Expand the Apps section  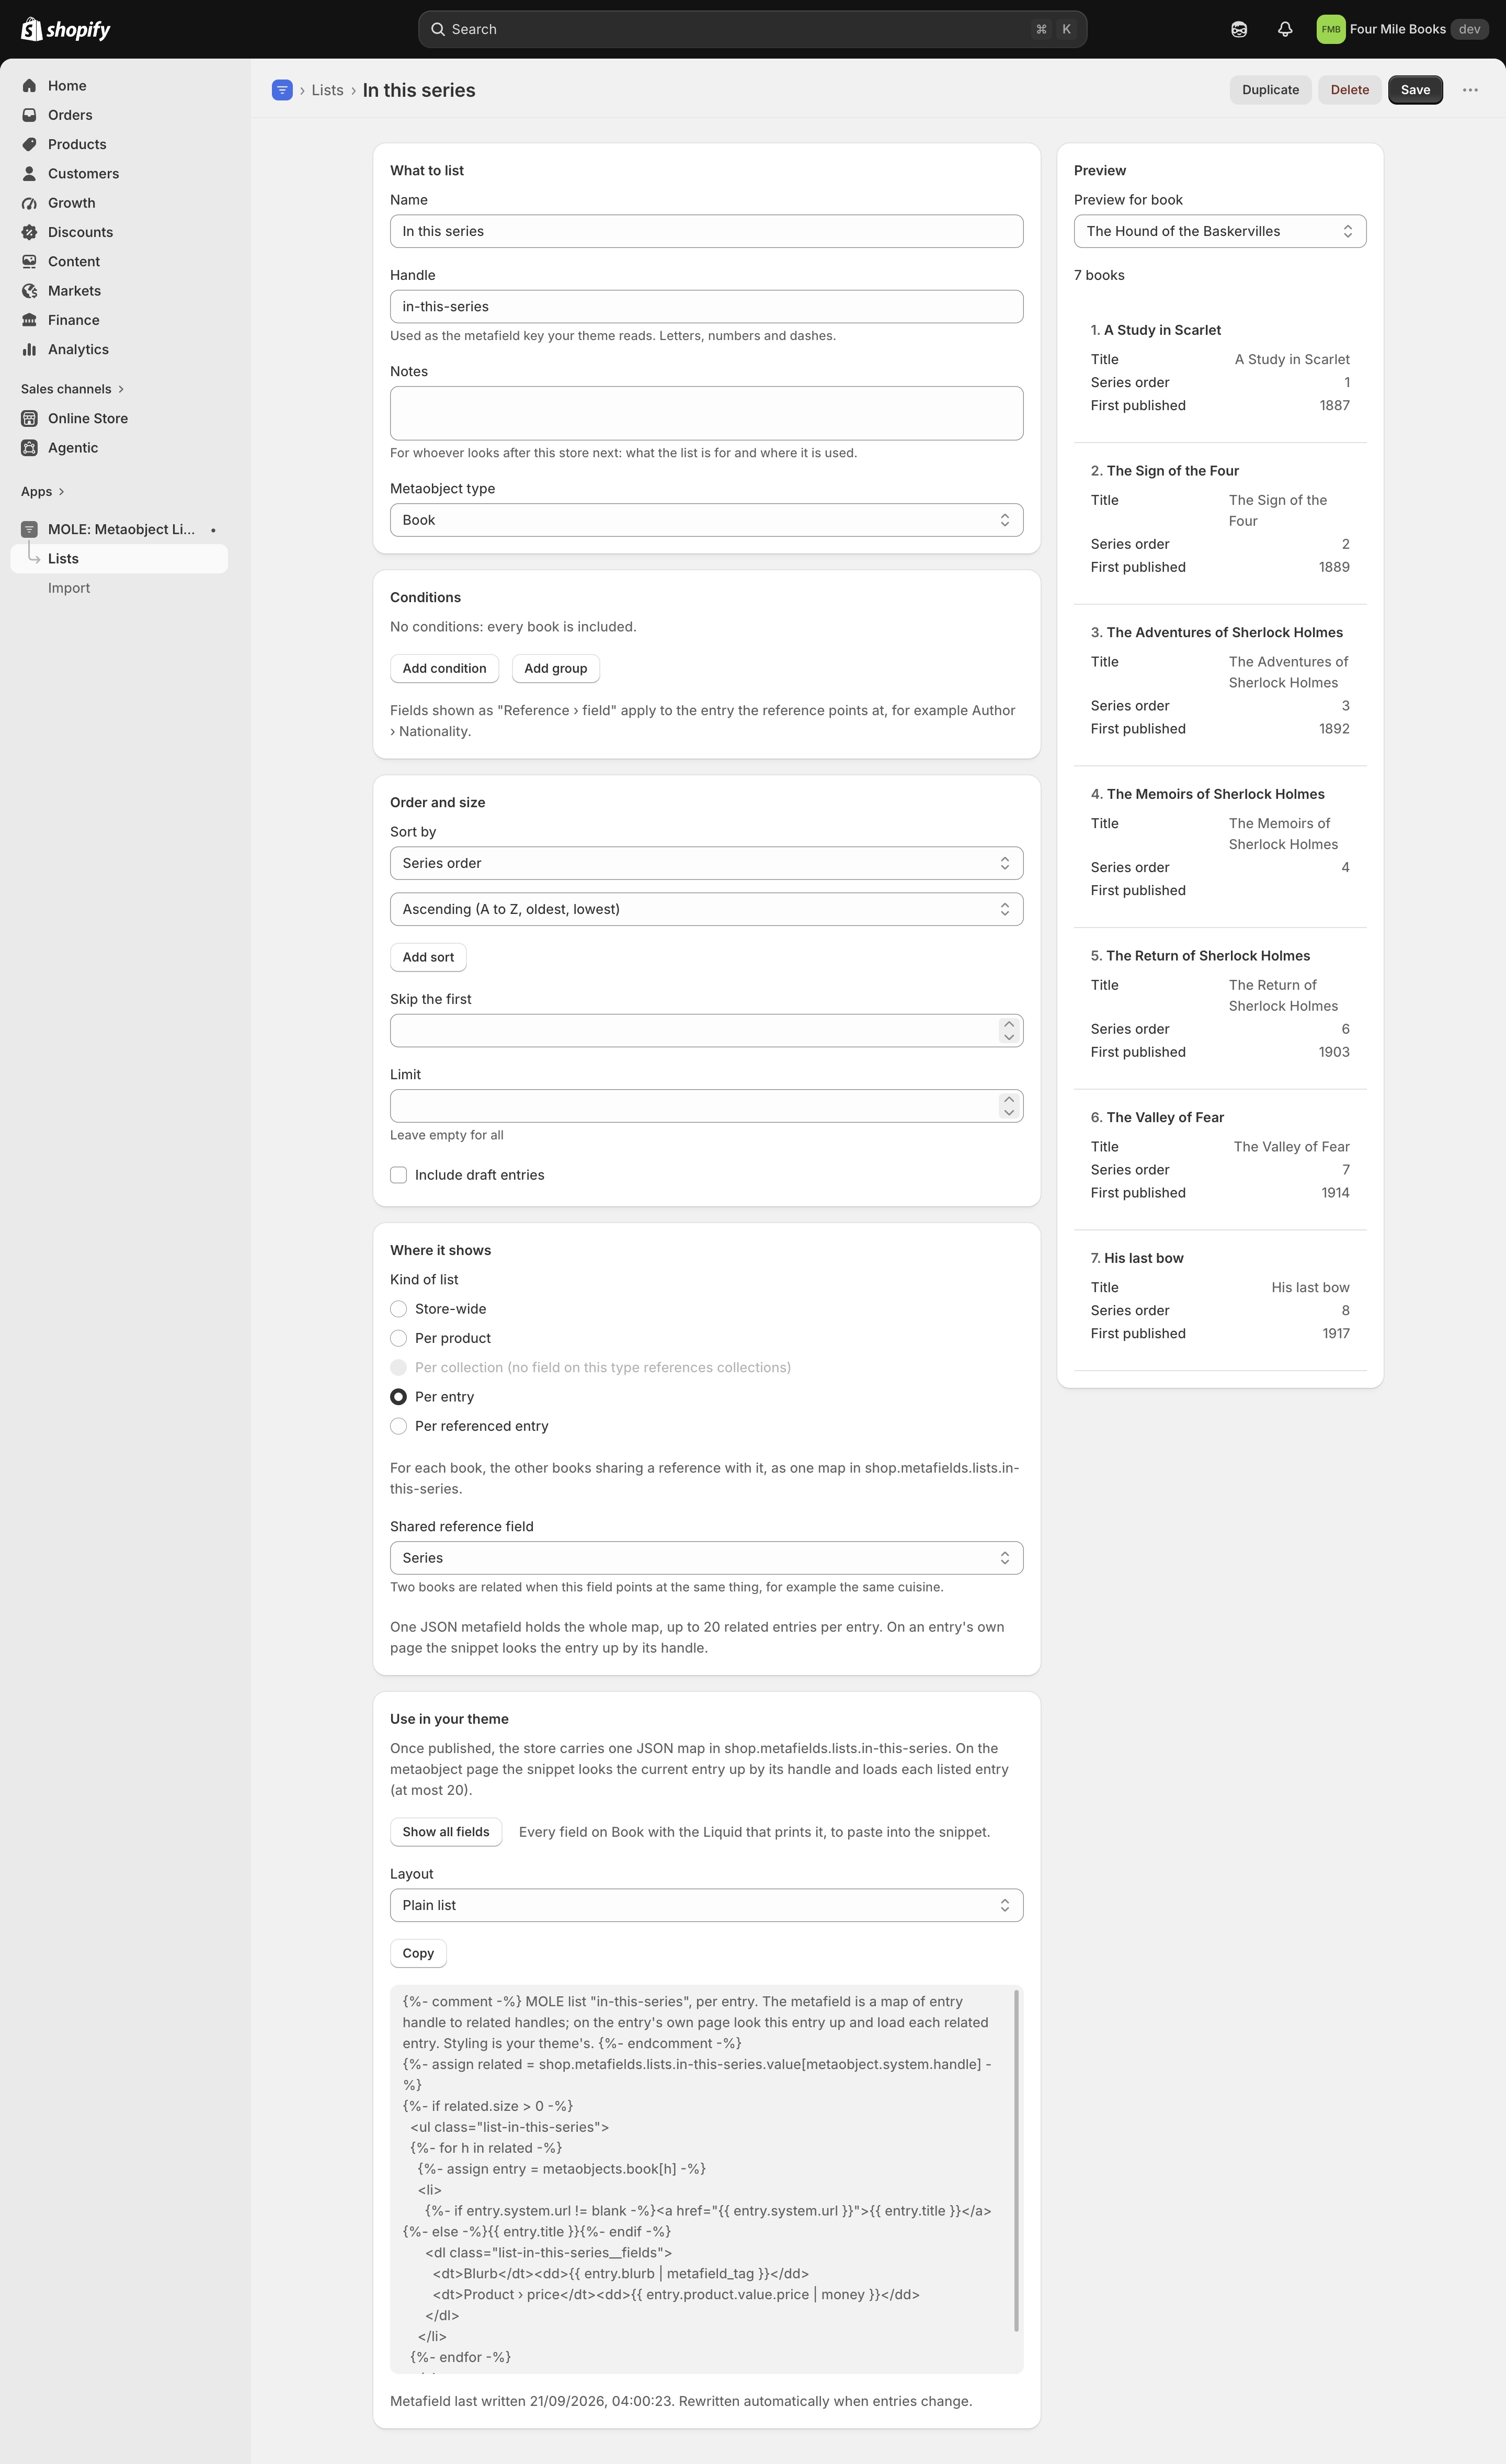tap(43, 492)
